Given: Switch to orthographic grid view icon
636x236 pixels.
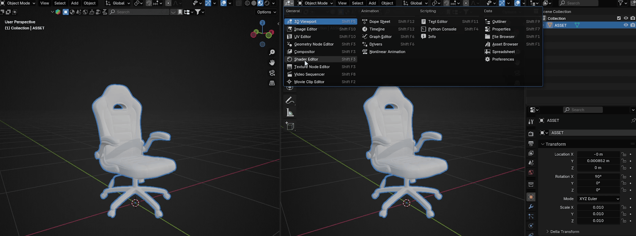Looking at the screenshot, I should (x=272, y=83).
